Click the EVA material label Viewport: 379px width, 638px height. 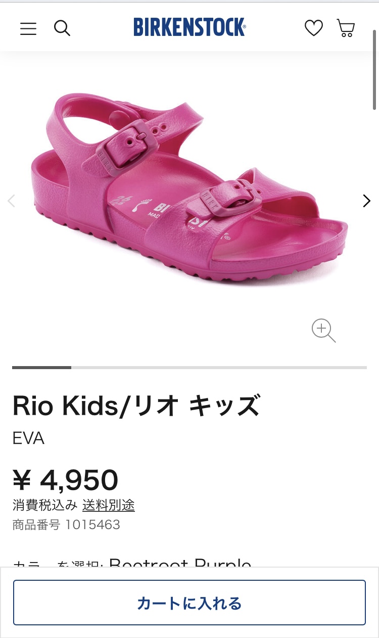click(28, 438)
